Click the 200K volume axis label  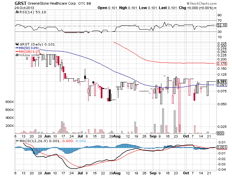click(x=10, y=126)
